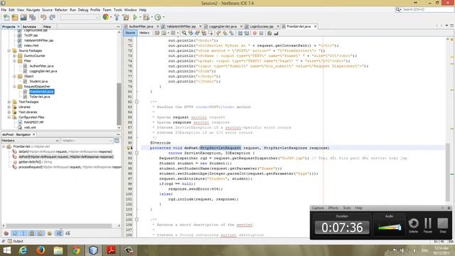Toggle Sort by Name in Navigator
Viewport: 455px width, 256px height.
(x=59, y=233)
